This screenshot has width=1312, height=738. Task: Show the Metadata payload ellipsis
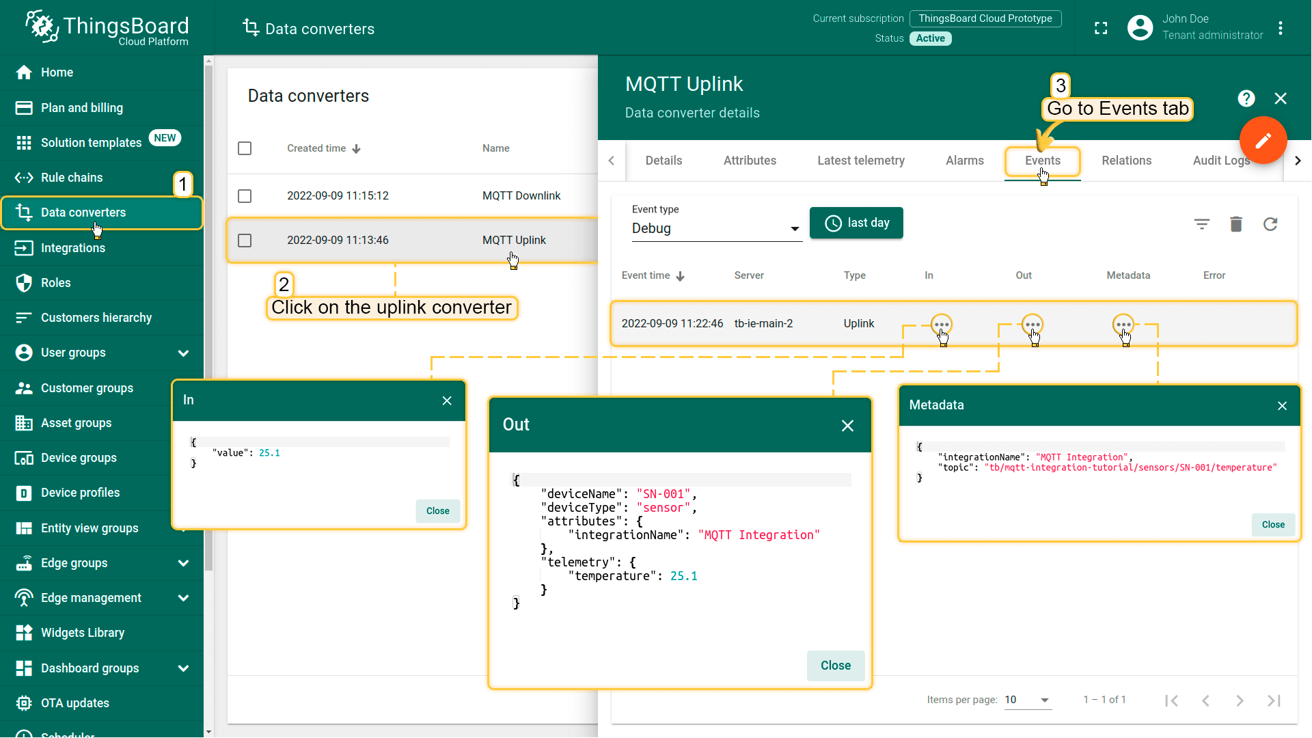point(1123,325)
